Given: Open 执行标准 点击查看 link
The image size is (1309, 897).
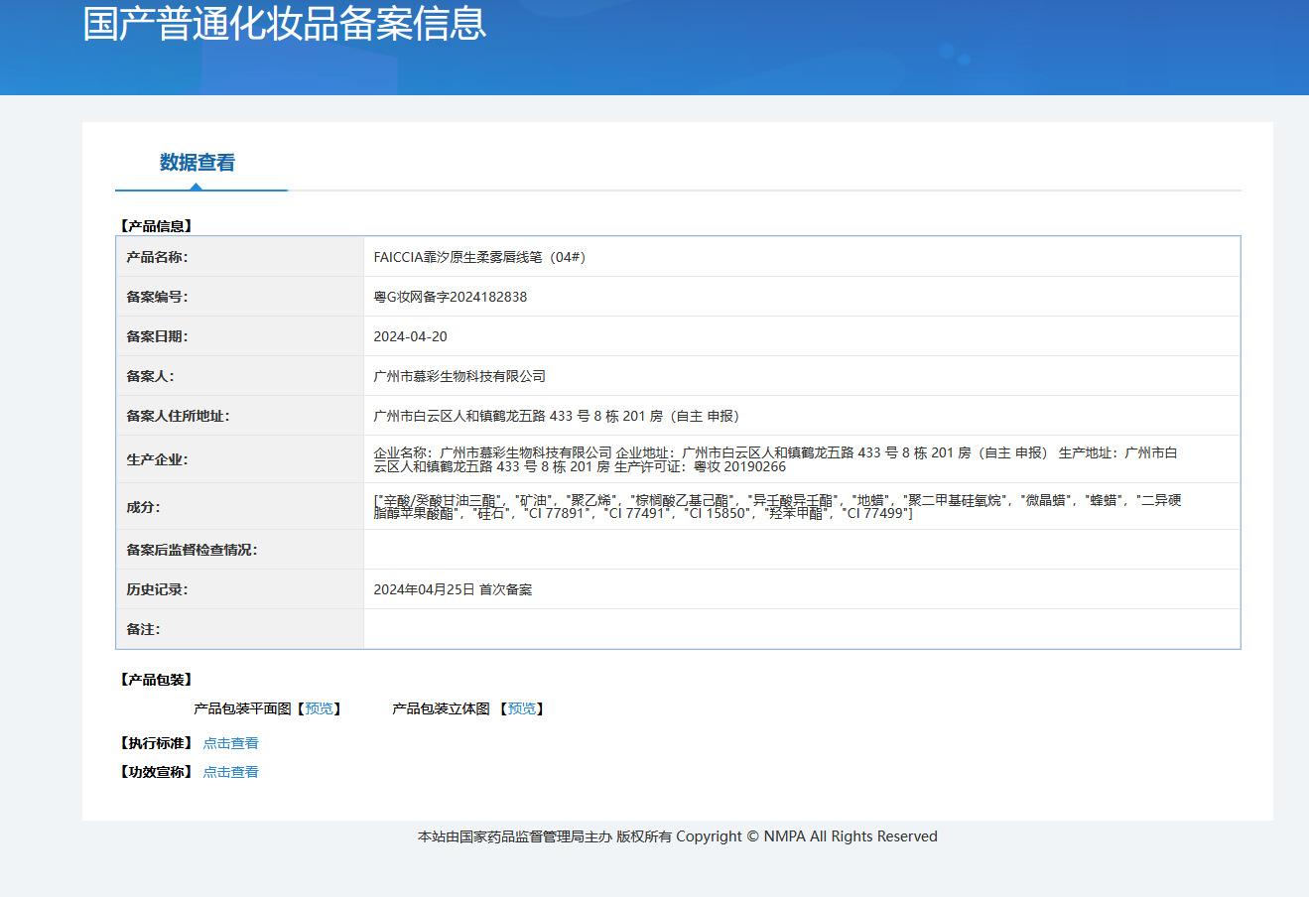Looking at the screenshot, I should coord(230,743).
